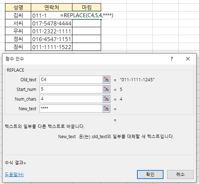Confirm with the 확인 button

150,174
